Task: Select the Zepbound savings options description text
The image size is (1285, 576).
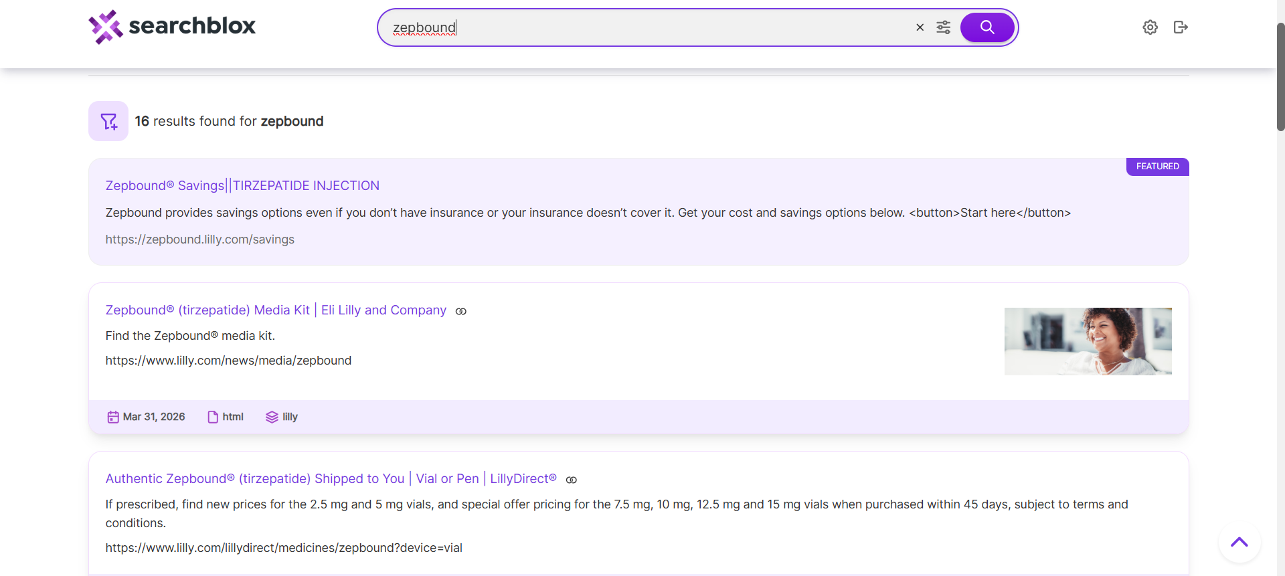Action: coord(588,213)
